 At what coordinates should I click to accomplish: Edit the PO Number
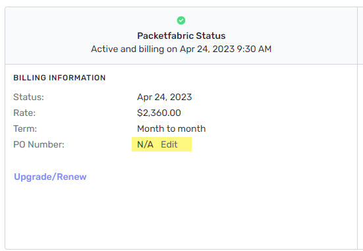coord(169,144)
